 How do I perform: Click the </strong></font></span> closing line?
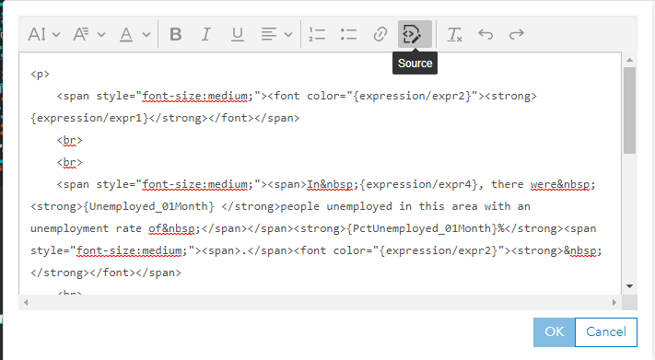[106, 273]
